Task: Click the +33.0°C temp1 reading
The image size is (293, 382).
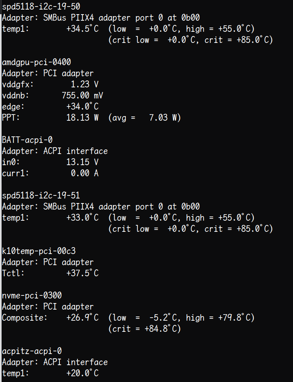Action: coord(82,218)
